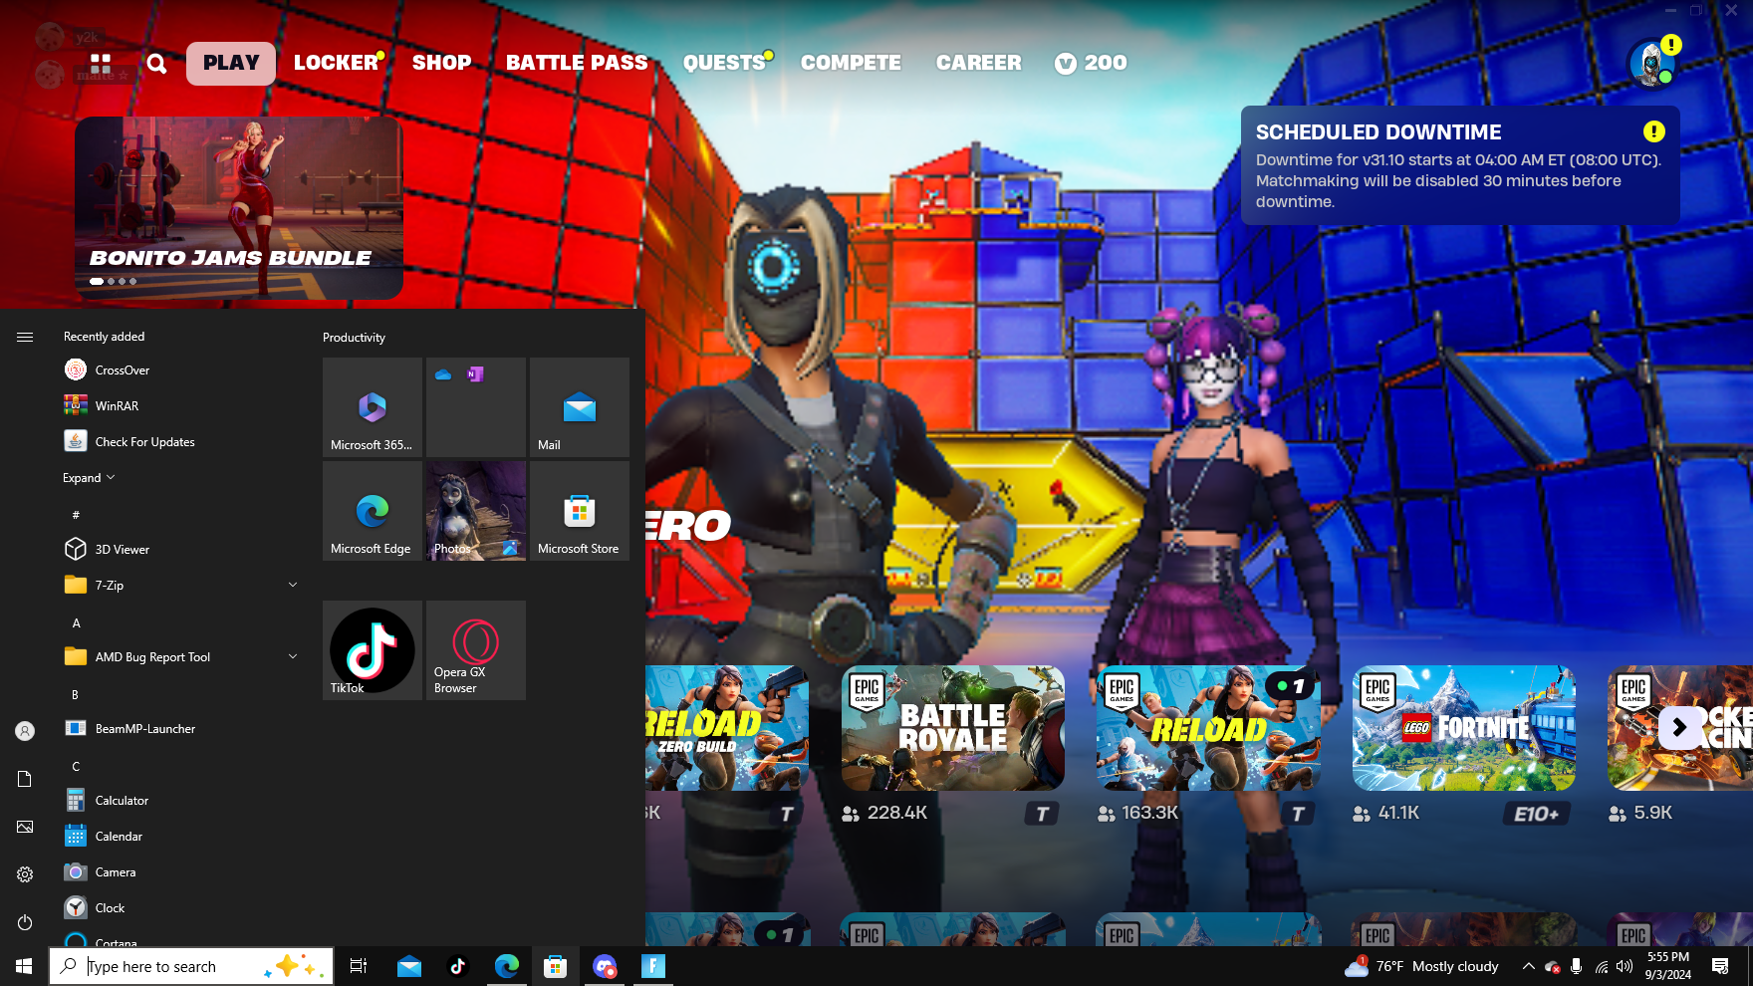Open the player avatar profile icon
This screenshot has height=986, width=1753.
1652,63
